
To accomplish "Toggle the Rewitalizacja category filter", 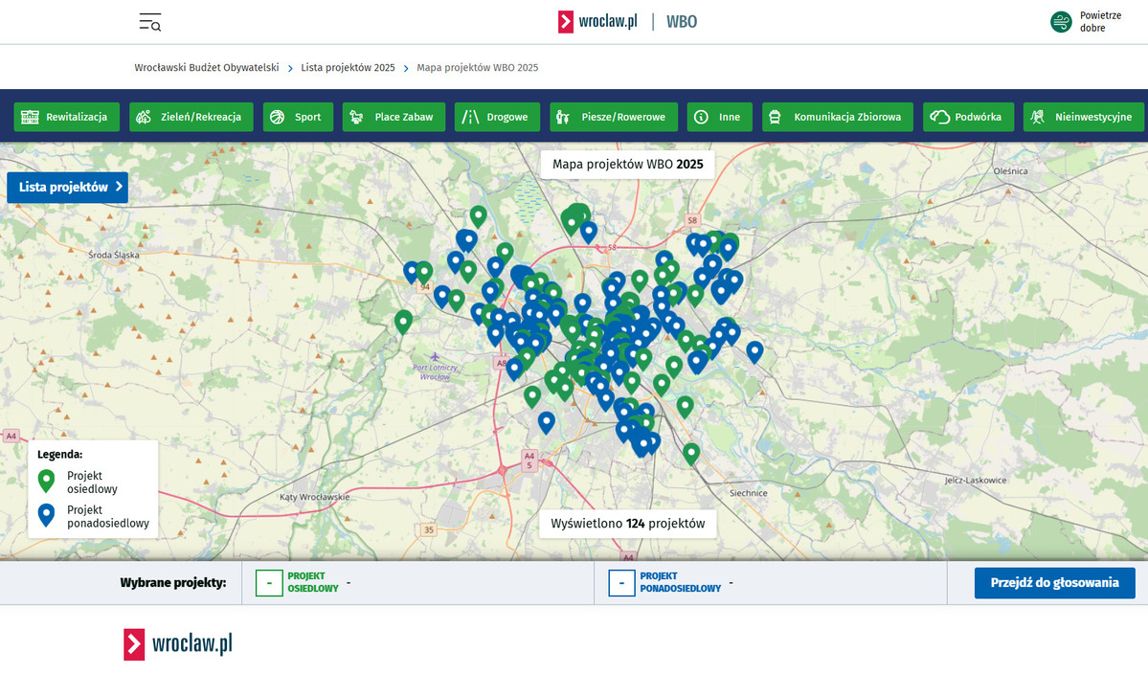I will pos(68,117).
